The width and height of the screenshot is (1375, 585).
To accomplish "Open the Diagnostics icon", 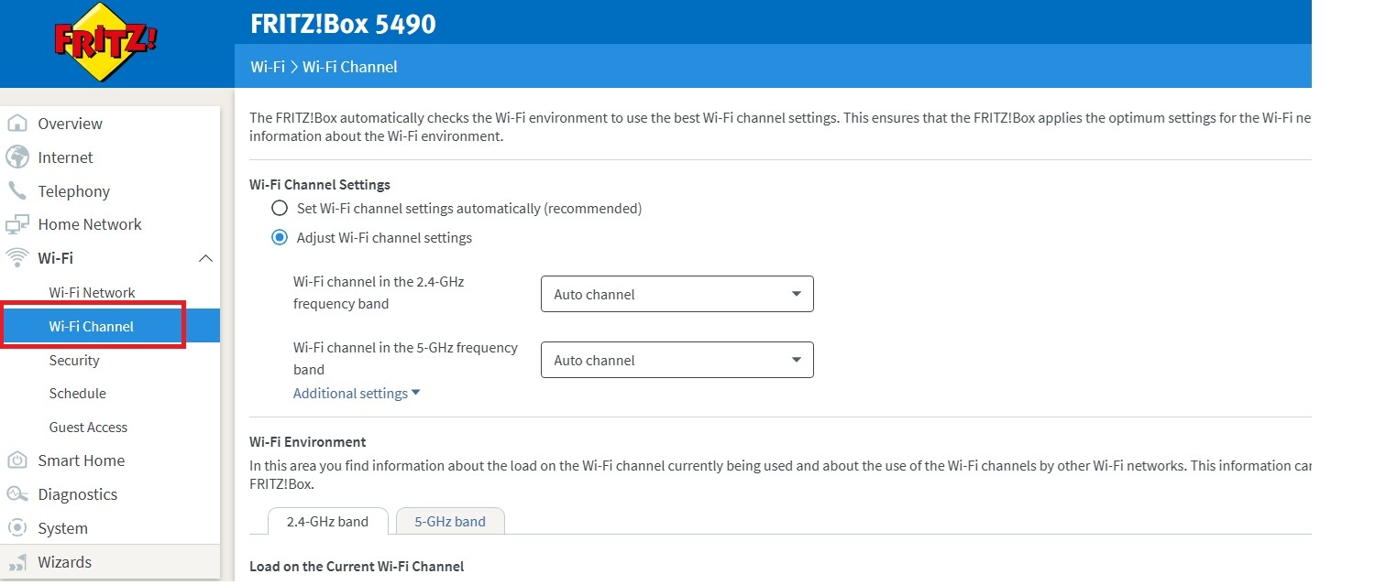I will 17,494.
